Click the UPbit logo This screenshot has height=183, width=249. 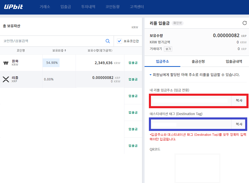point(13,7)
